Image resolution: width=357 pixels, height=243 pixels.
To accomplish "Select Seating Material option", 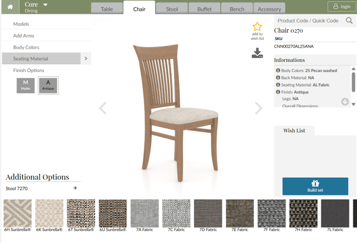I will pyautogui.click(x=41, y=58).
